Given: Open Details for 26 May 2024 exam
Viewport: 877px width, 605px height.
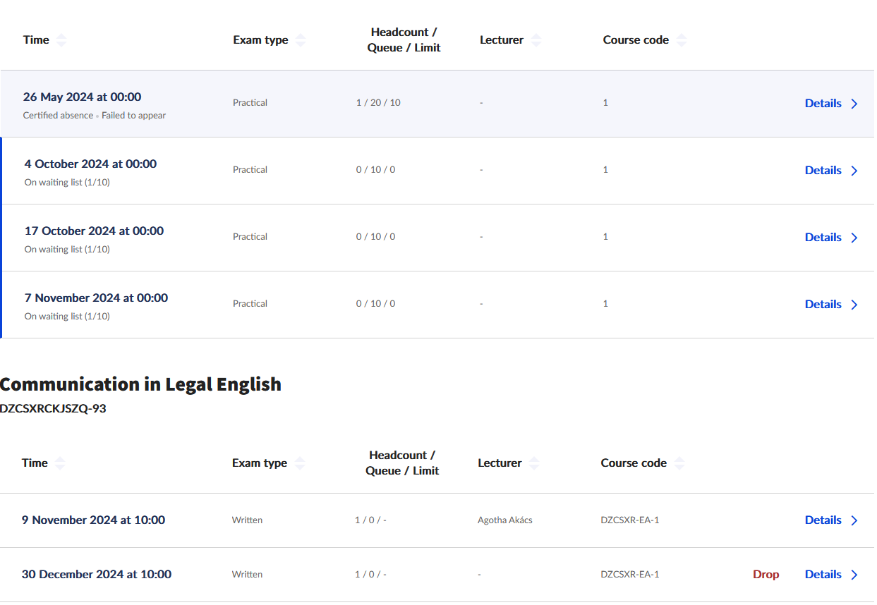Looking at the screenshot, I should (x=823, y=104).
